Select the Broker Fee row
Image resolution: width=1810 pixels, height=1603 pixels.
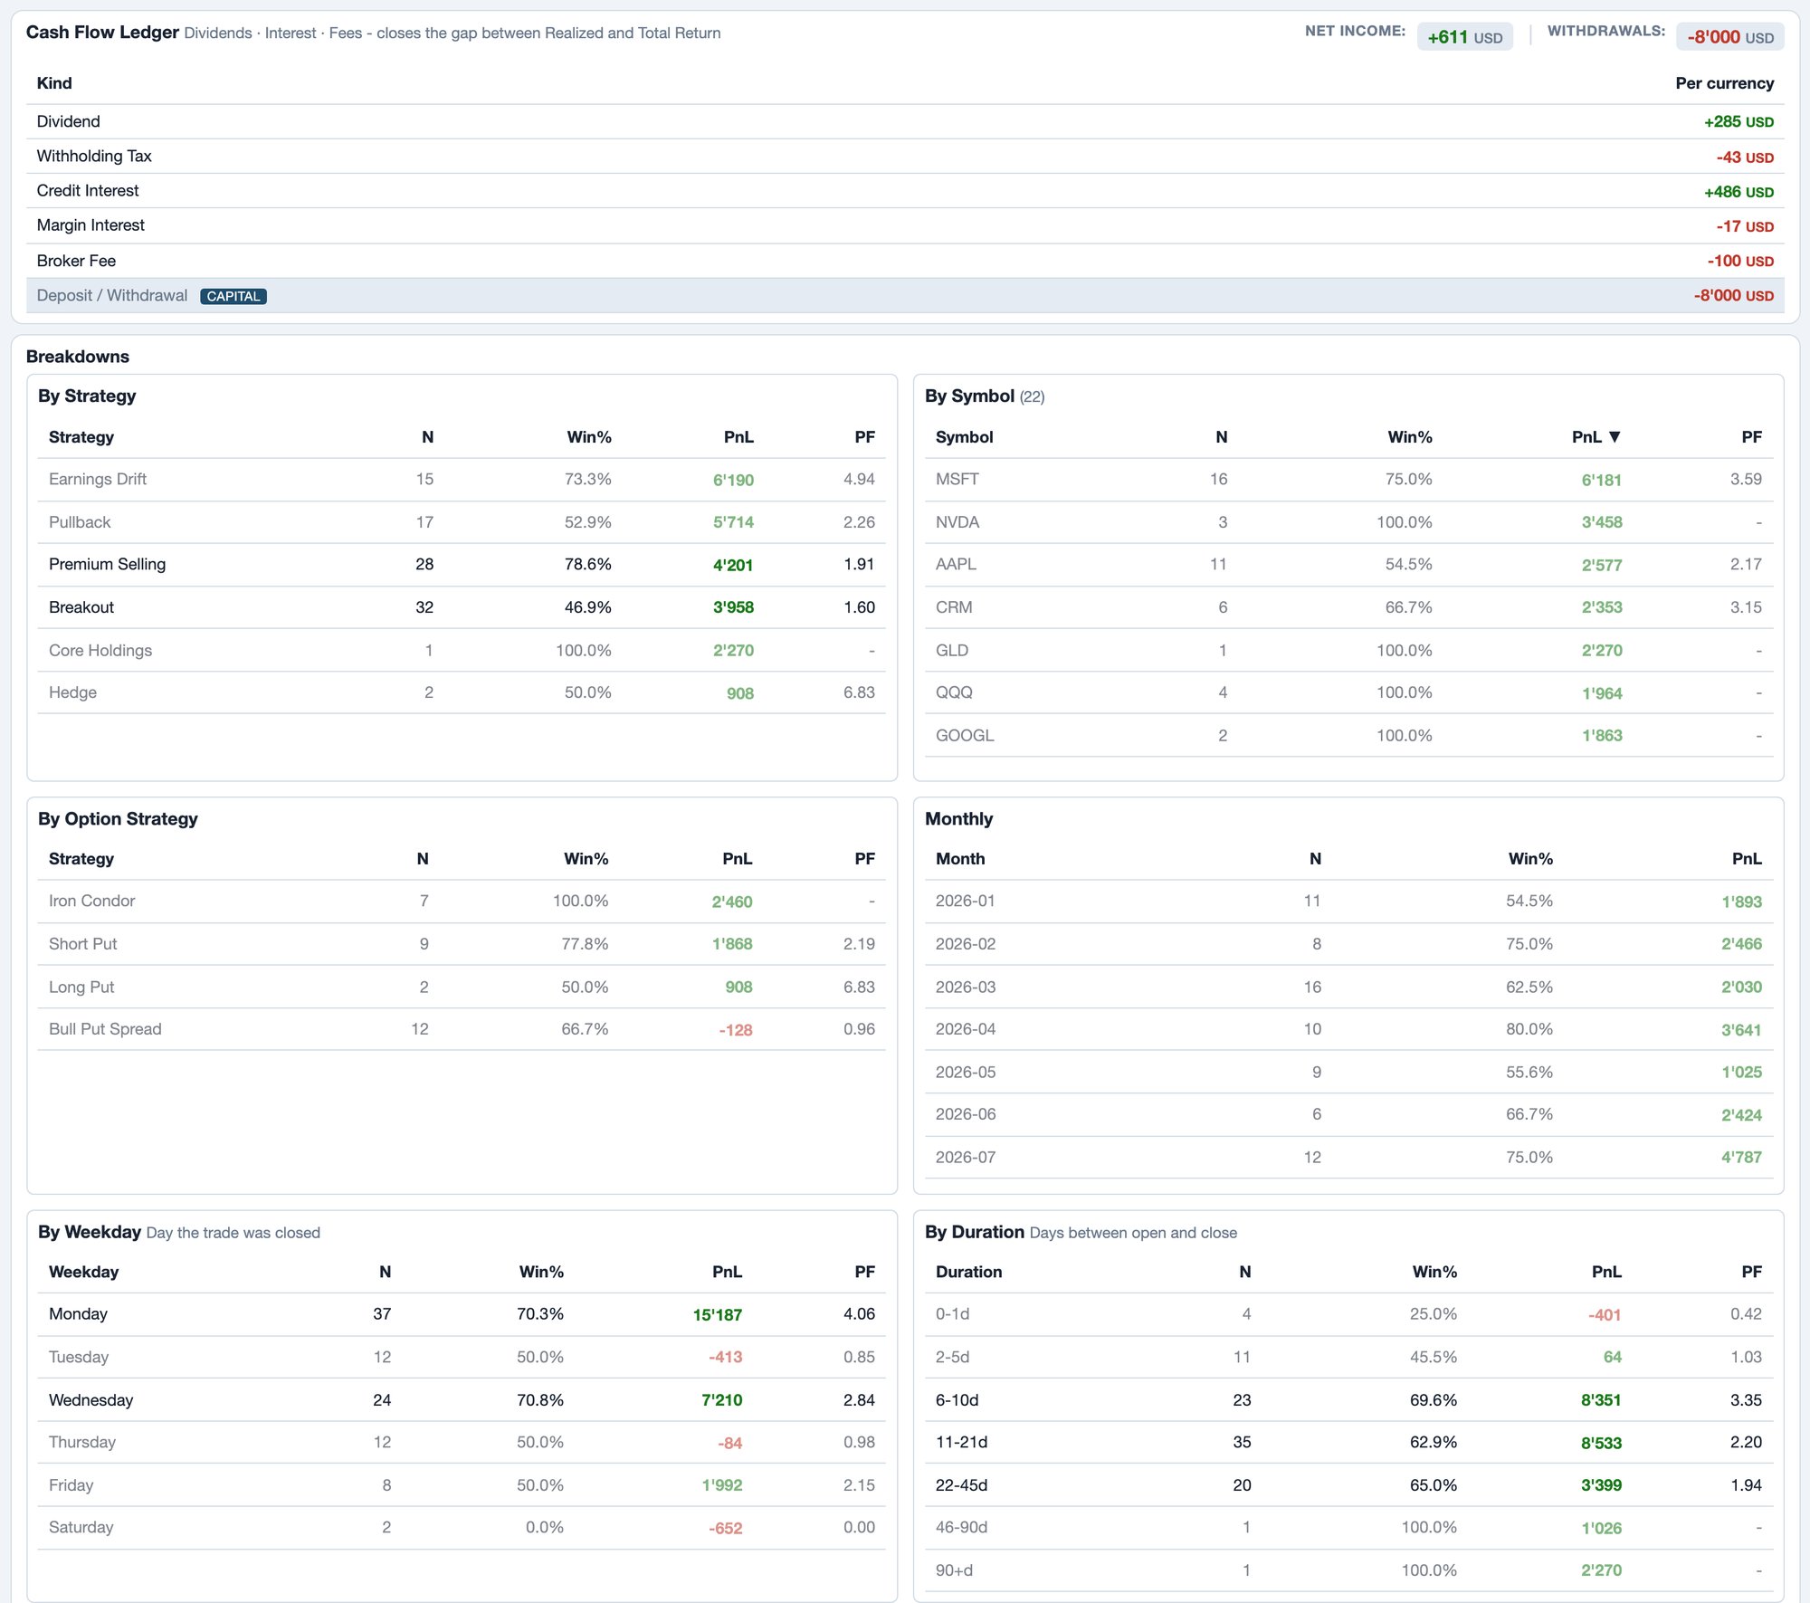905,261
